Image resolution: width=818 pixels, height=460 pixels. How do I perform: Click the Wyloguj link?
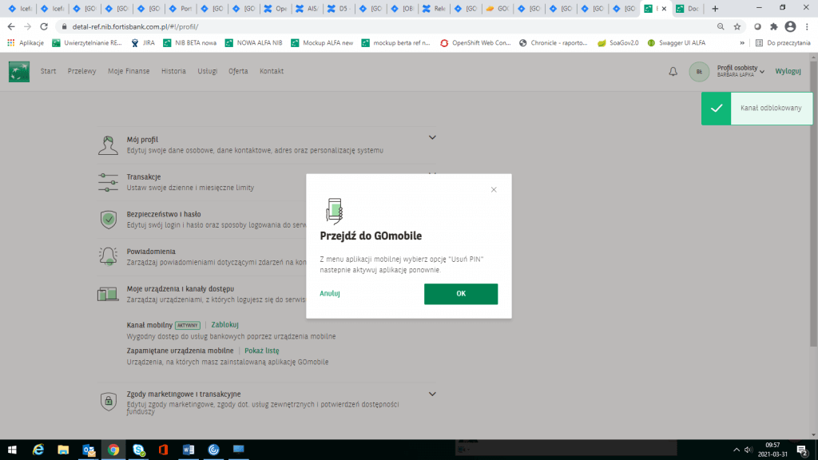[x=788, y=71]
